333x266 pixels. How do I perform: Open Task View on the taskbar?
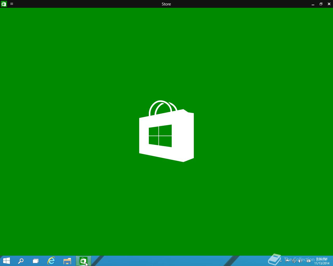click(36, 261)
